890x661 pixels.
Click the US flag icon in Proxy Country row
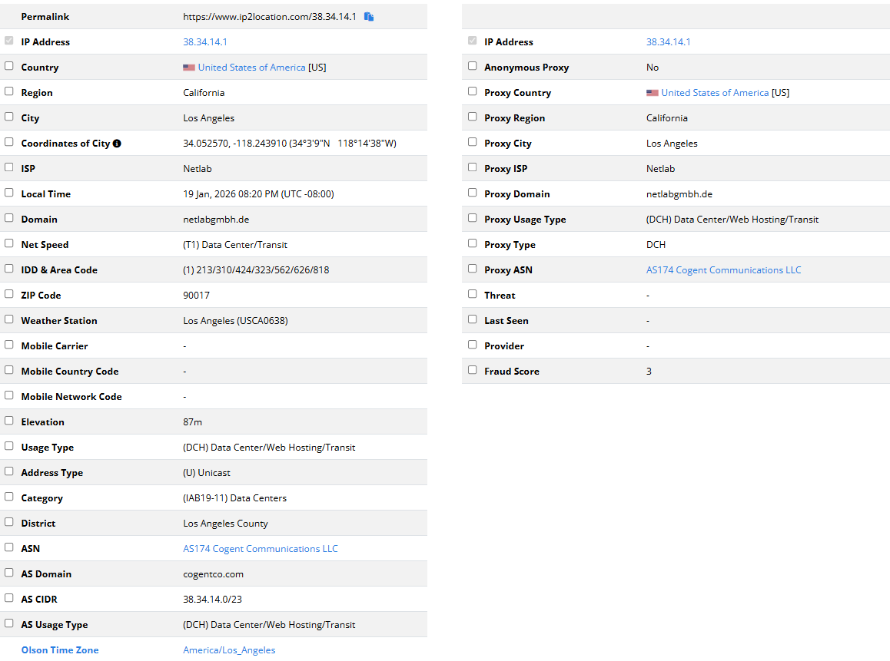coord(653,93)
